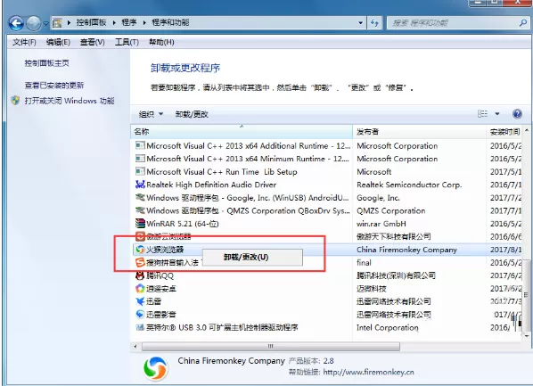
Task: Click the forward navigation arrow
Action: (x=34, y=23)
